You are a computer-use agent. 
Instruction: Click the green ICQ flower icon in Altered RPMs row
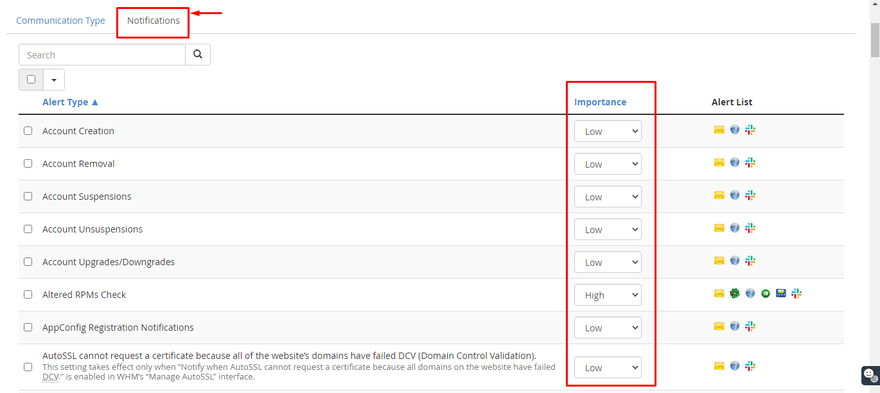[735, 293]
